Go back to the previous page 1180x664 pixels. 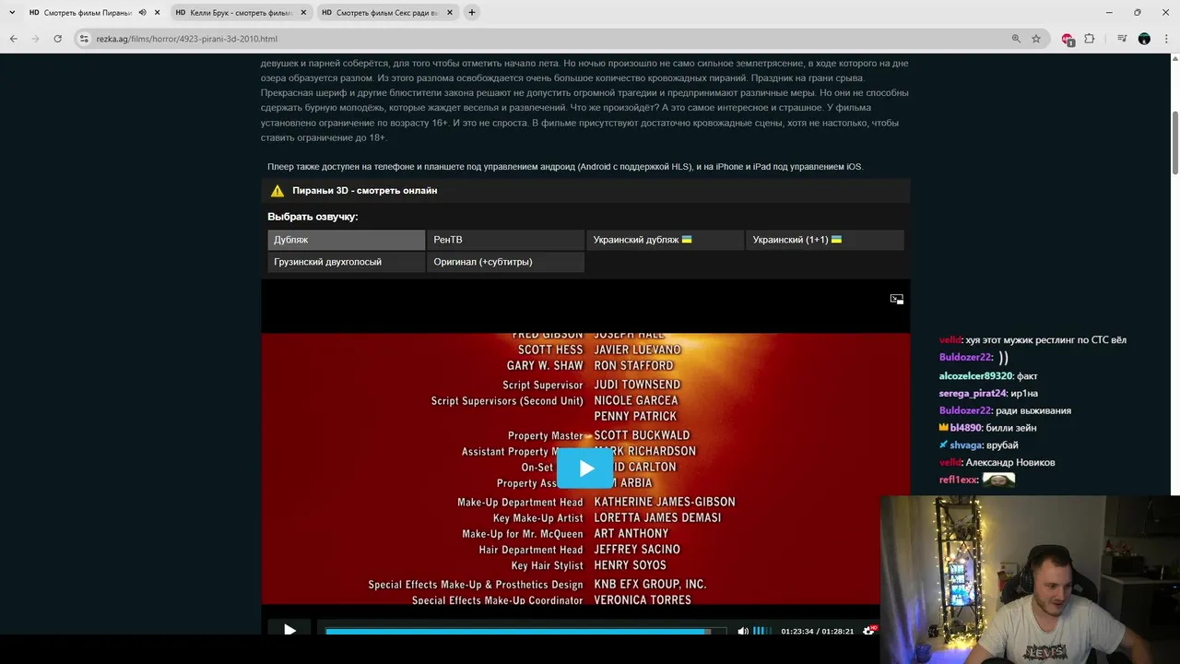13,39
